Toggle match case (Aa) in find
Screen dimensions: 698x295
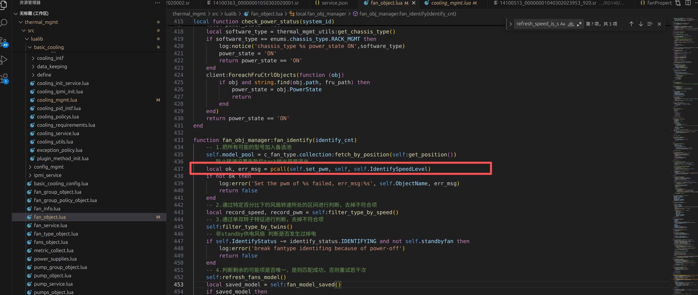click(x=562, y=24)
